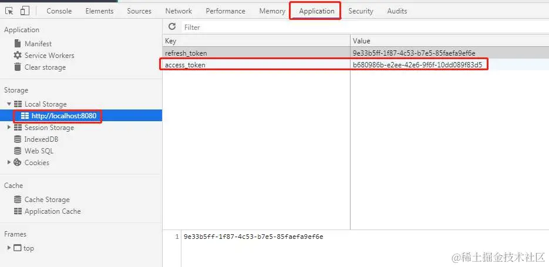The height and width of the screenshot is (267, 549).
Task: Switch to the Network tab
Action: click(178, 11)
